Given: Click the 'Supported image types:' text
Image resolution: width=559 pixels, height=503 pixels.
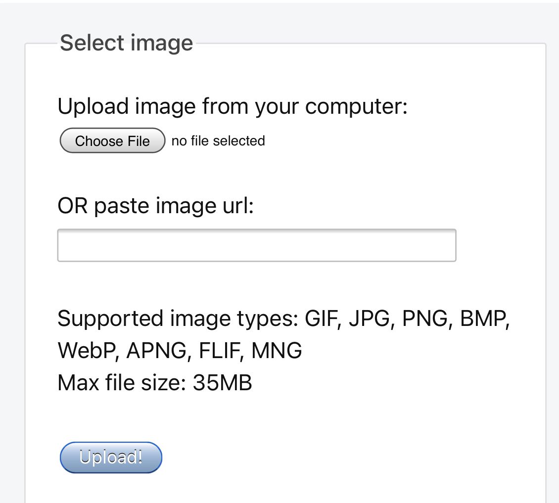Looking at the screenshot, I should tap(178, 319).
